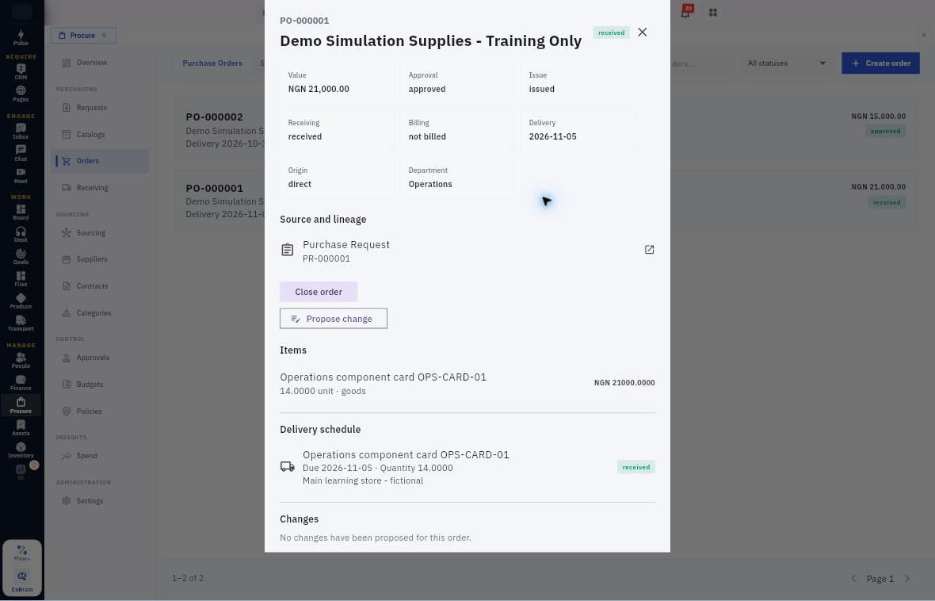Open Approvals under Control
The image size is (935, 601).
click(100, 358)
